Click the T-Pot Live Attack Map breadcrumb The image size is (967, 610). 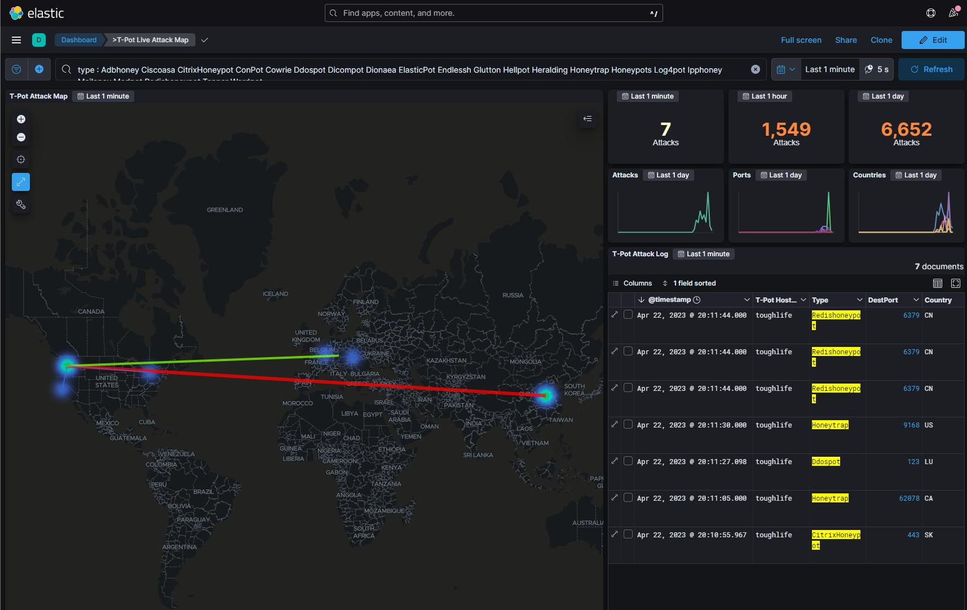click(151, 40)
